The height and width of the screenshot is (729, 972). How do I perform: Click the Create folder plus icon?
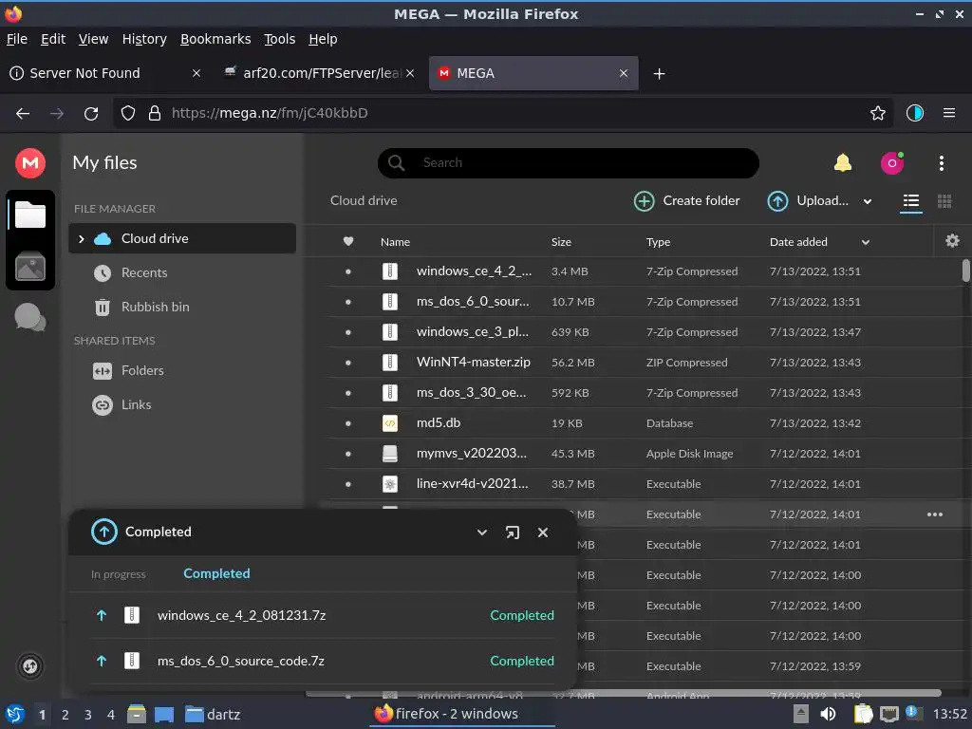(645, 201)
